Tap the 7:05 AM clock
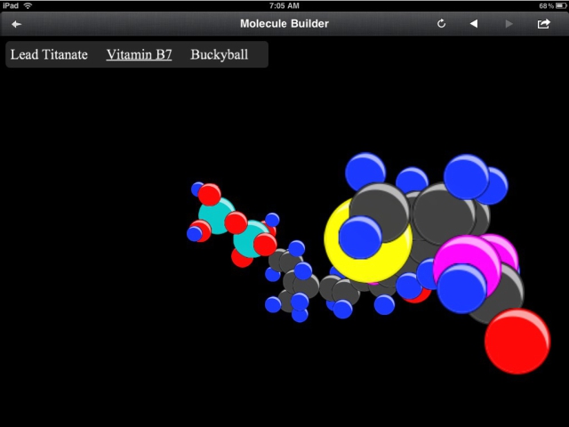569x427 pixels. [284, 5]
